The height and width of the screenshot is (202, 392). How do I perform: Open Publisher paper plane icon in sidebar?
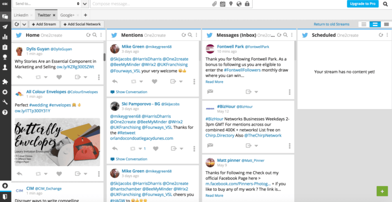(x=5, y=27)
